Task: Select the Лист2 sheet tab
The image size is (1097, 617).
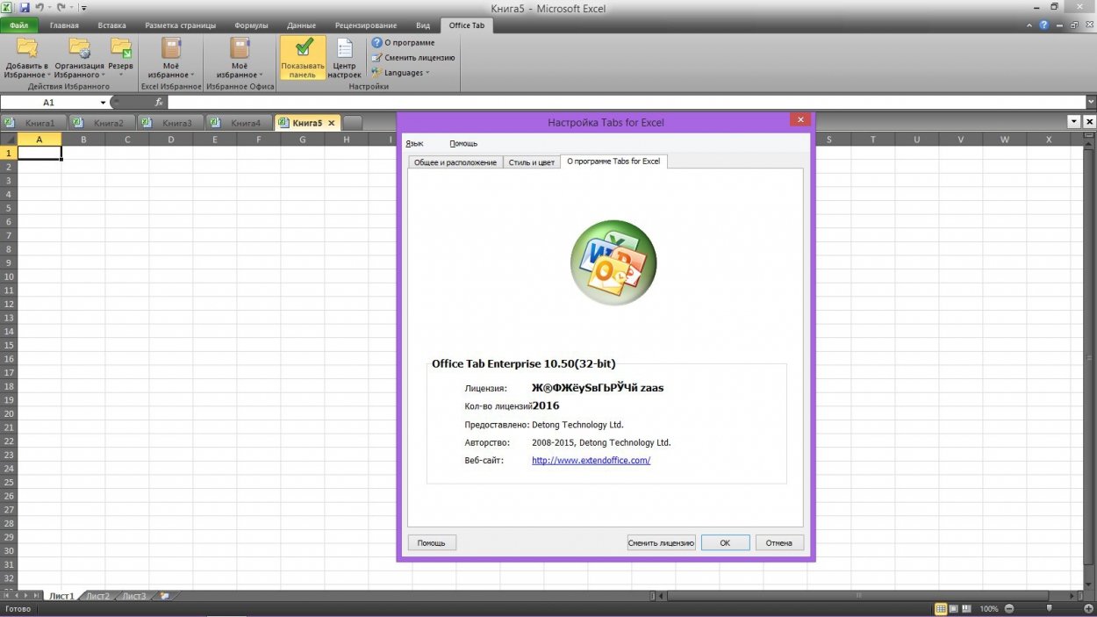Action: [x=97, y=596]
